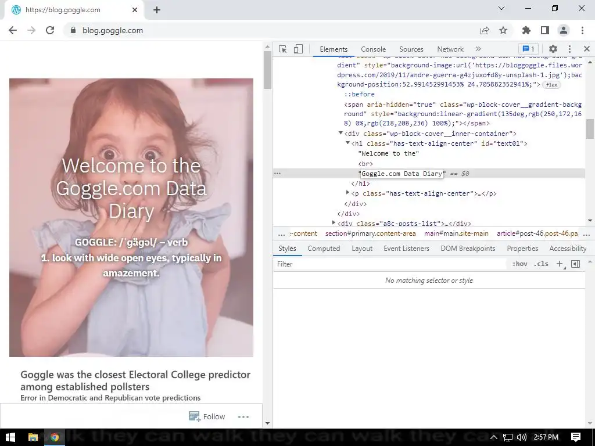Click the page vertical scrollbar thumb
Screen dimensions: 595x446
[267, 70]
